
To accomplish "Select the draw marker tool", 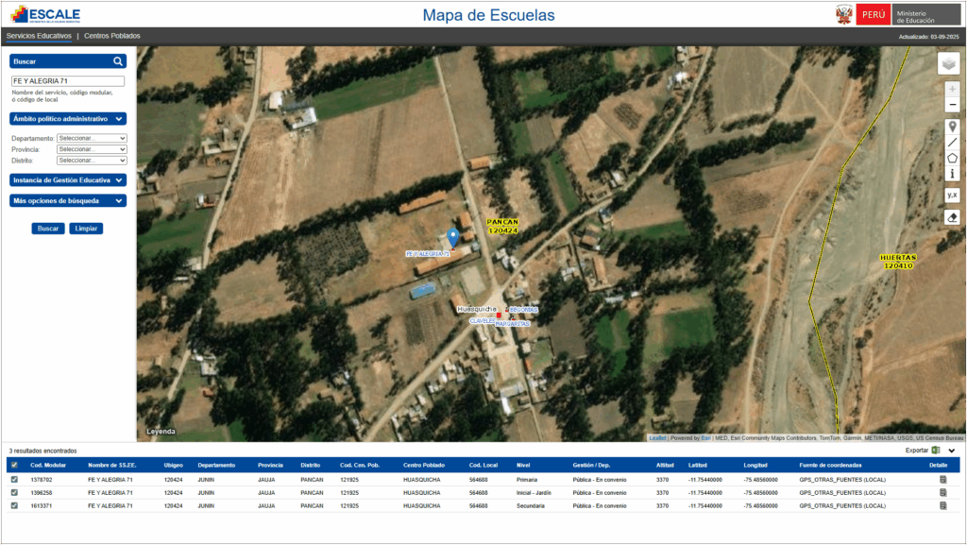I will (952, 127).
